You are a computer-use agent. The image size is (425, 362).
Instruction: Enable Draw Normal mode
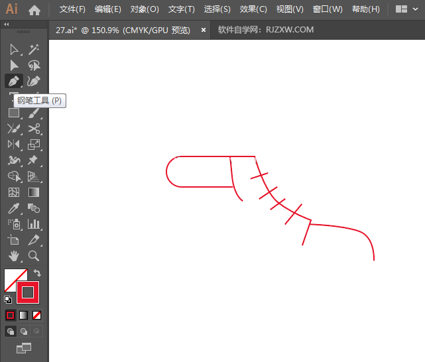(x=11, y=331)
